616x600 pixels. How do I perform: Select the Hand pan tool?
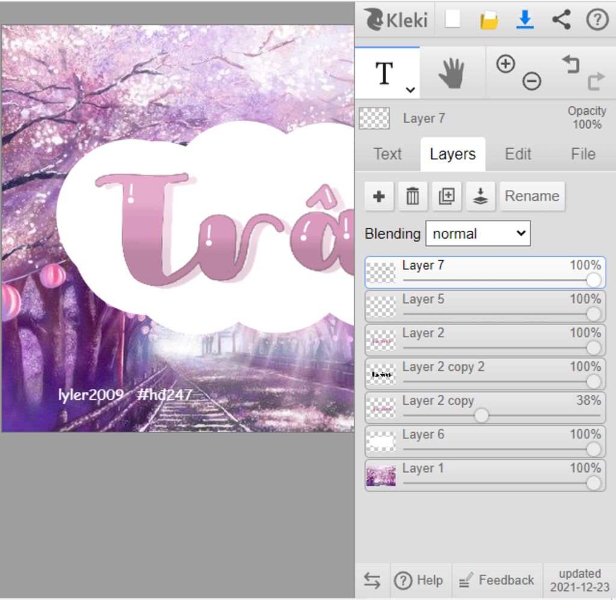pyautogui.click(x=451, y=73)
